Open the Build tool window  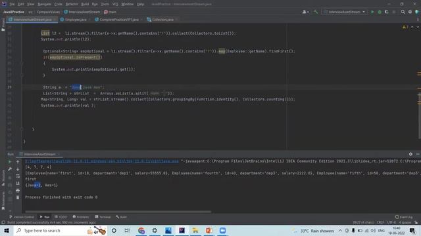tap(121, 217)
